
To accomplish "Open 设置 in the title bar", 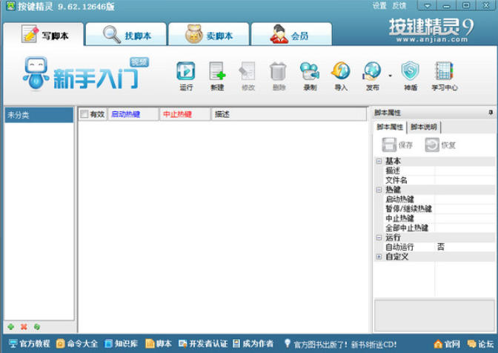I will click(379, 6).
